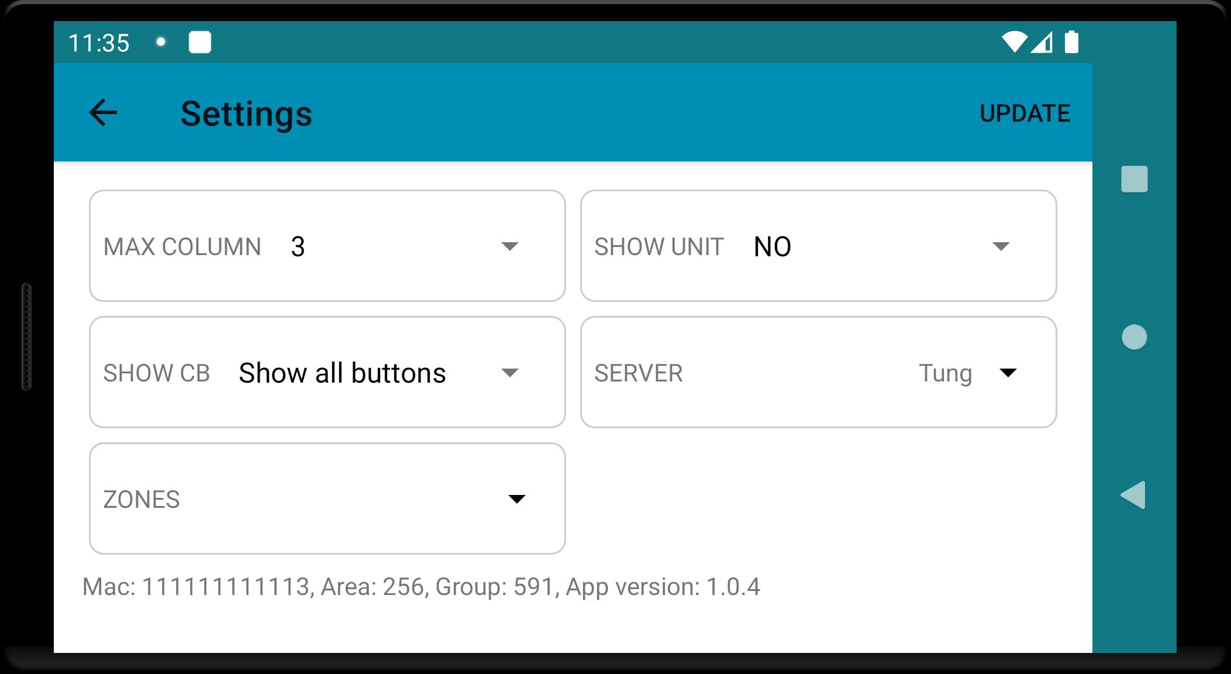Tap the Mac and app version info line
The image size is (1231, 674).
click(421, 587)
